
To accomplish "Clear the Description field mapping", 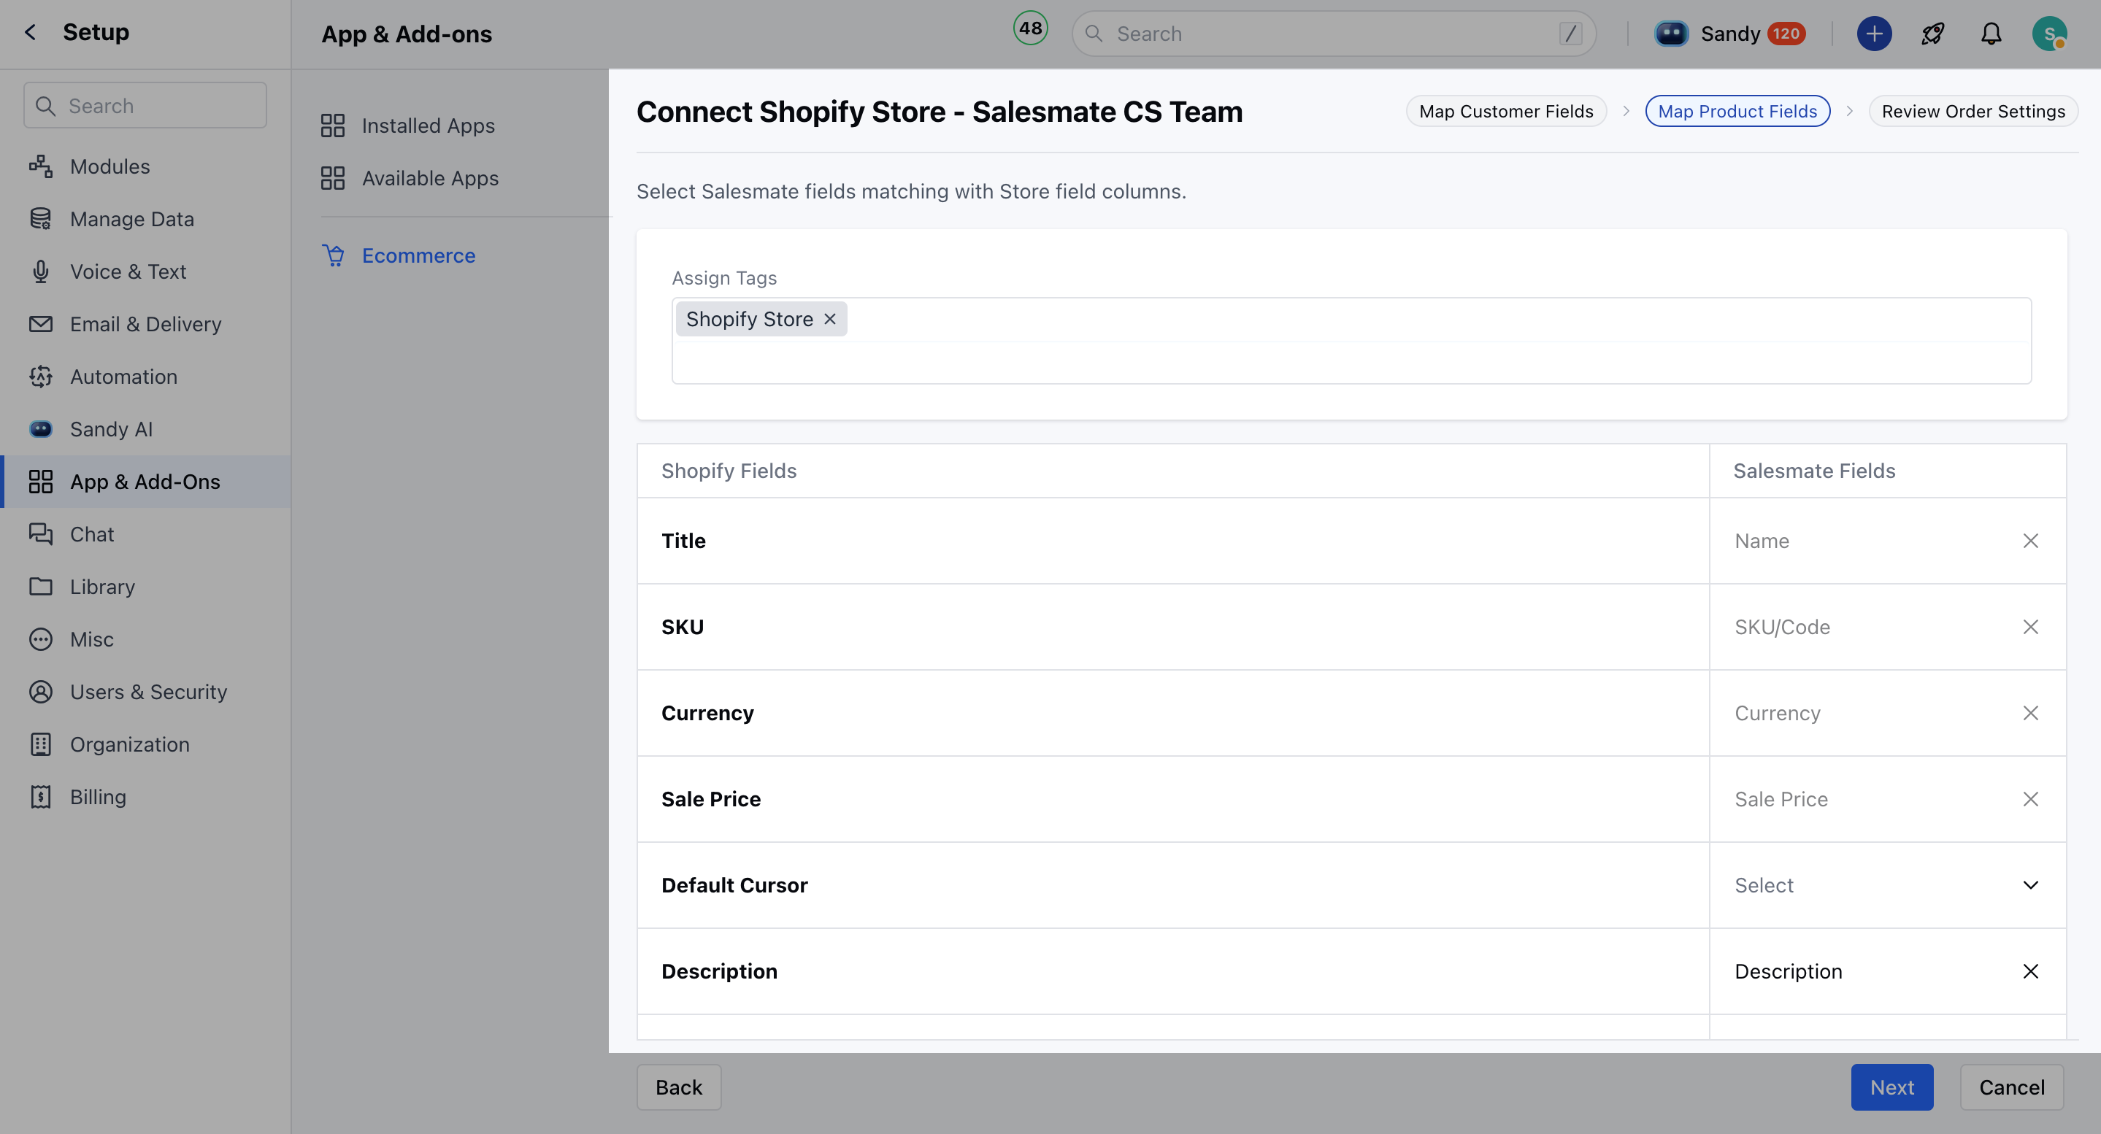I will pos(2030,971).
